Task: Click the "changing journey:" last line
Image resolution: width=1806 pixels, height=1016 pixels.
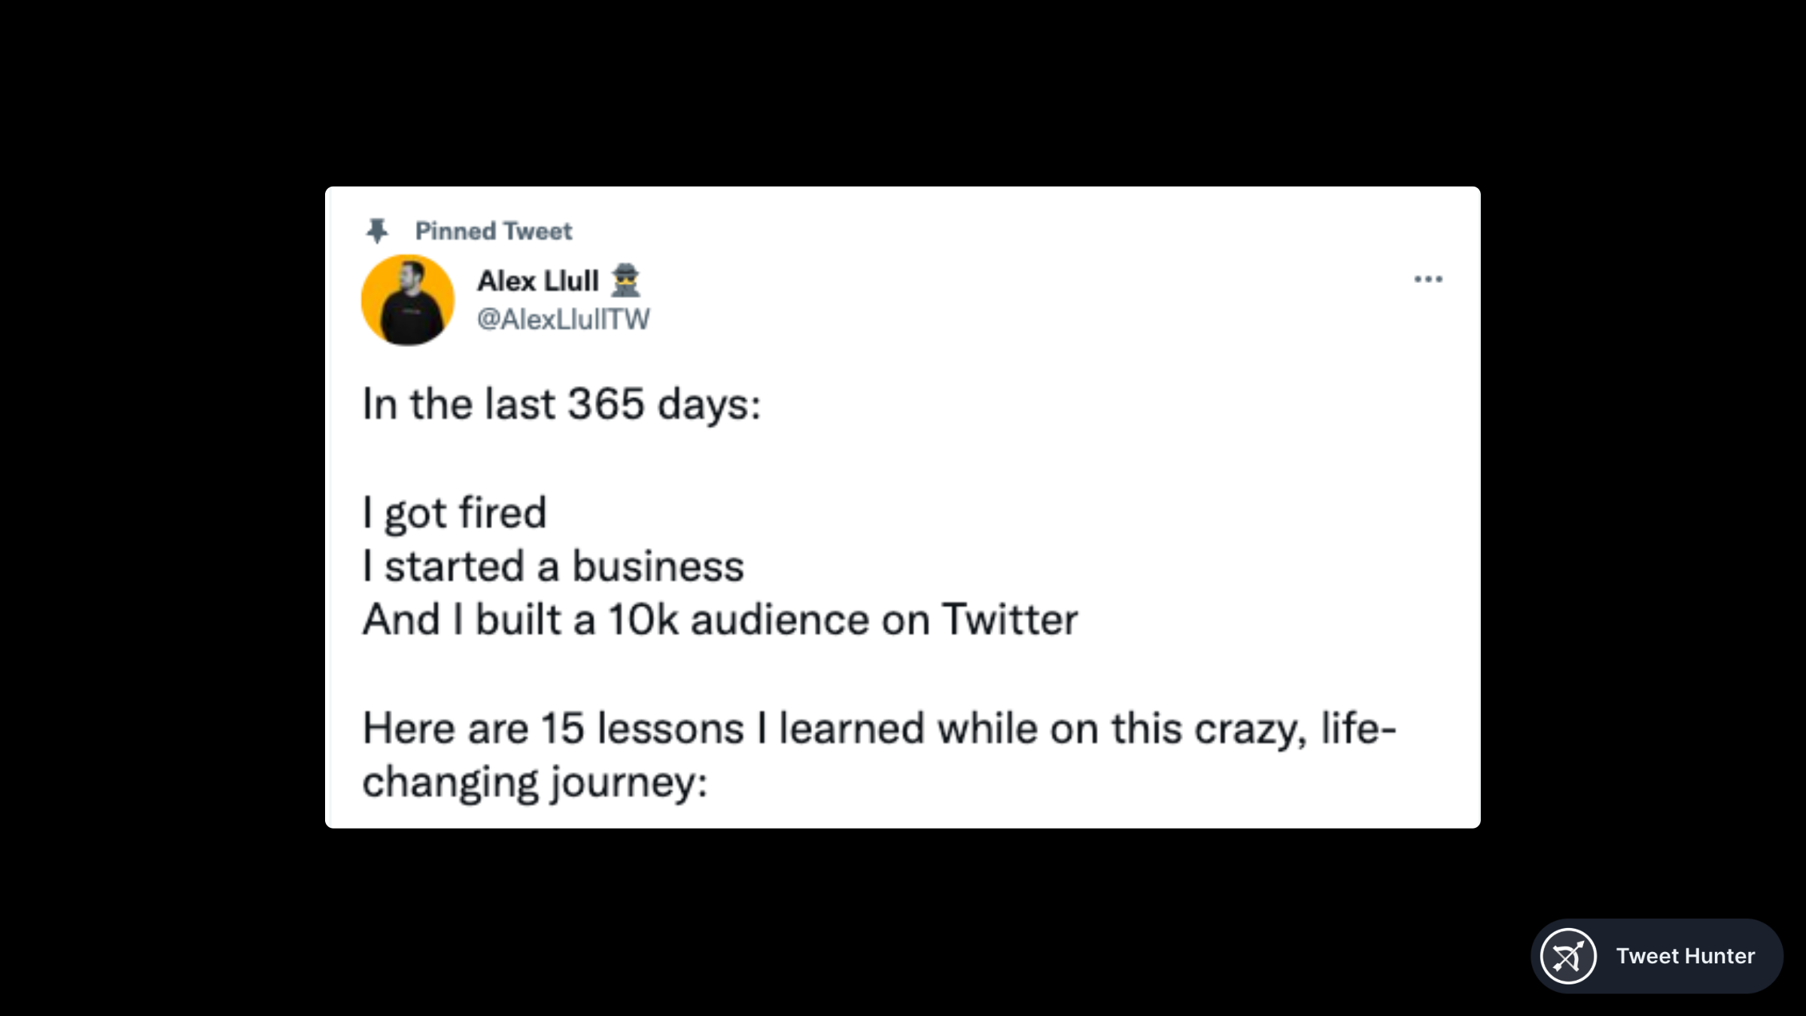Action: click(535, 782)
